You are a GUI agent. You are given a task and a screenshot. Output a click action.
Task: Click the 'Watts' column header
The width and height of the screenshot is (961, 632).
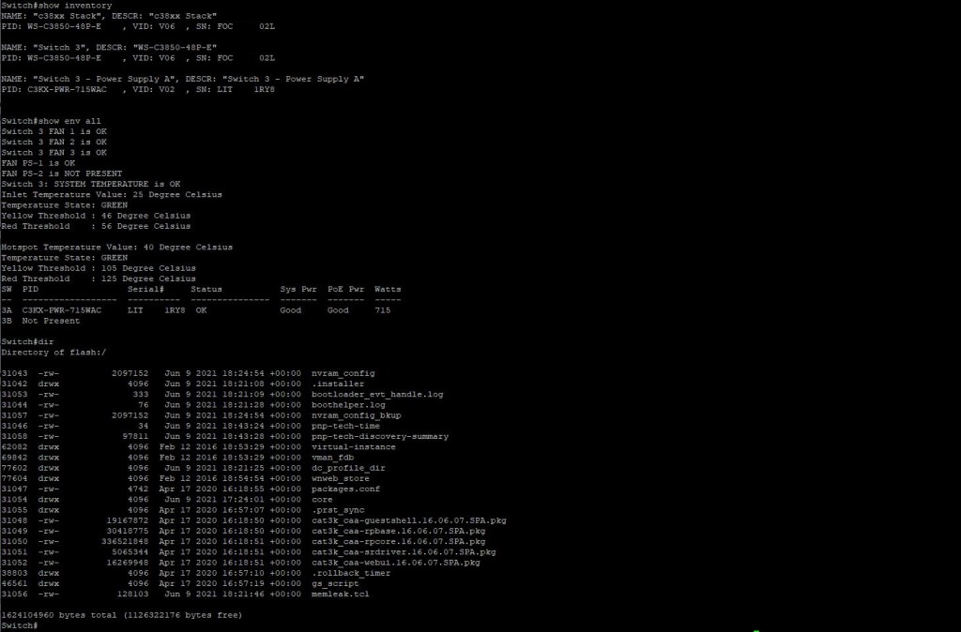pyautogui.click(x=388, y=289)
